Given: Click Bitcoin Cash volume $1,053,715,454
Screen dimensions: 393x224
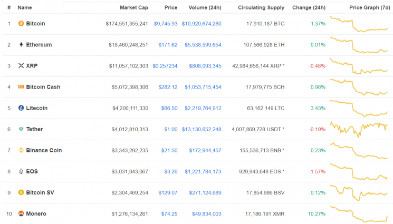Looking at the screenshot, I should pyautogui.click(x=203, y=87).
